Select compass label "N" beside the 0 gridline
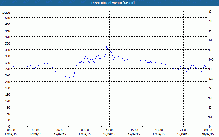Image resolution: width=219 pixels, height=137 pixels. click(x=210, y=127)
